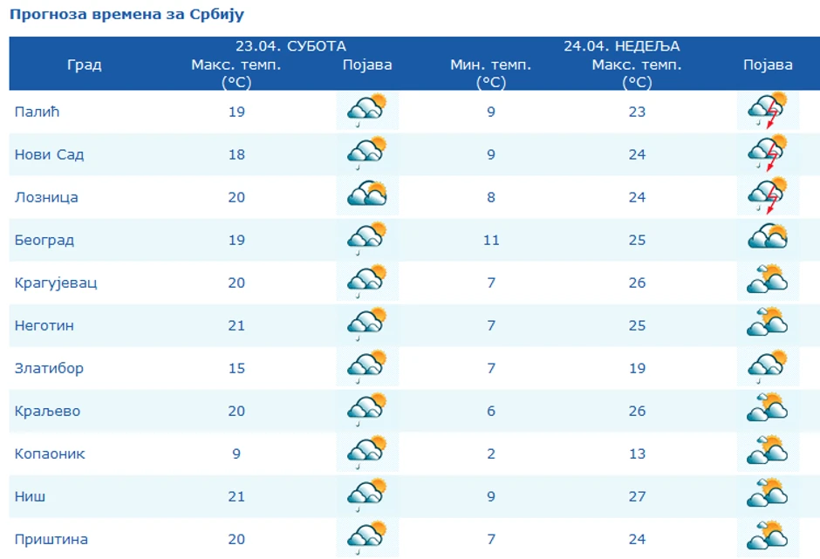Click the Прогноза времена за Србију title

tap(127, 15)
